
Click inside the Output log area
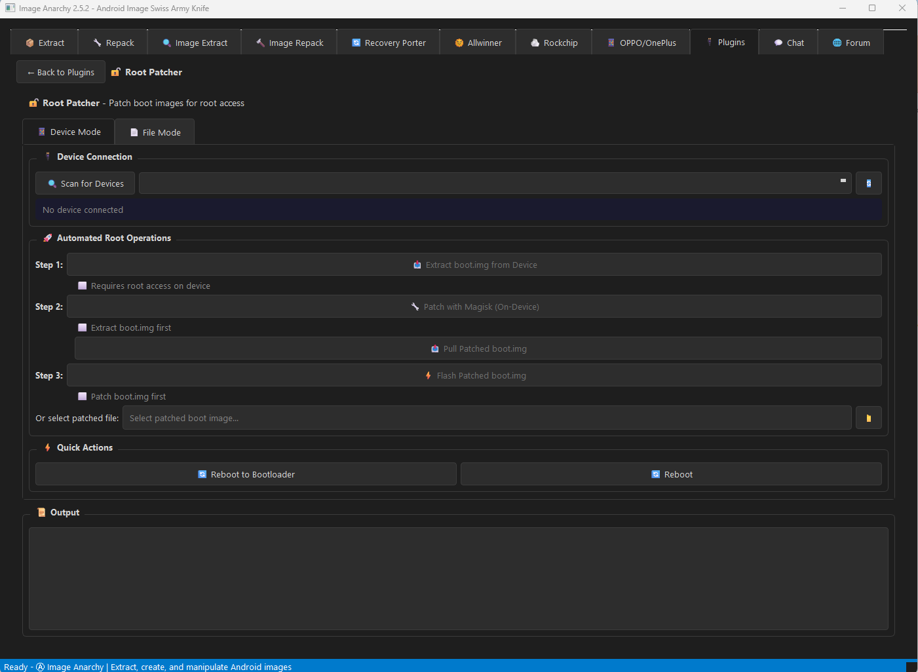pos(458,578)
